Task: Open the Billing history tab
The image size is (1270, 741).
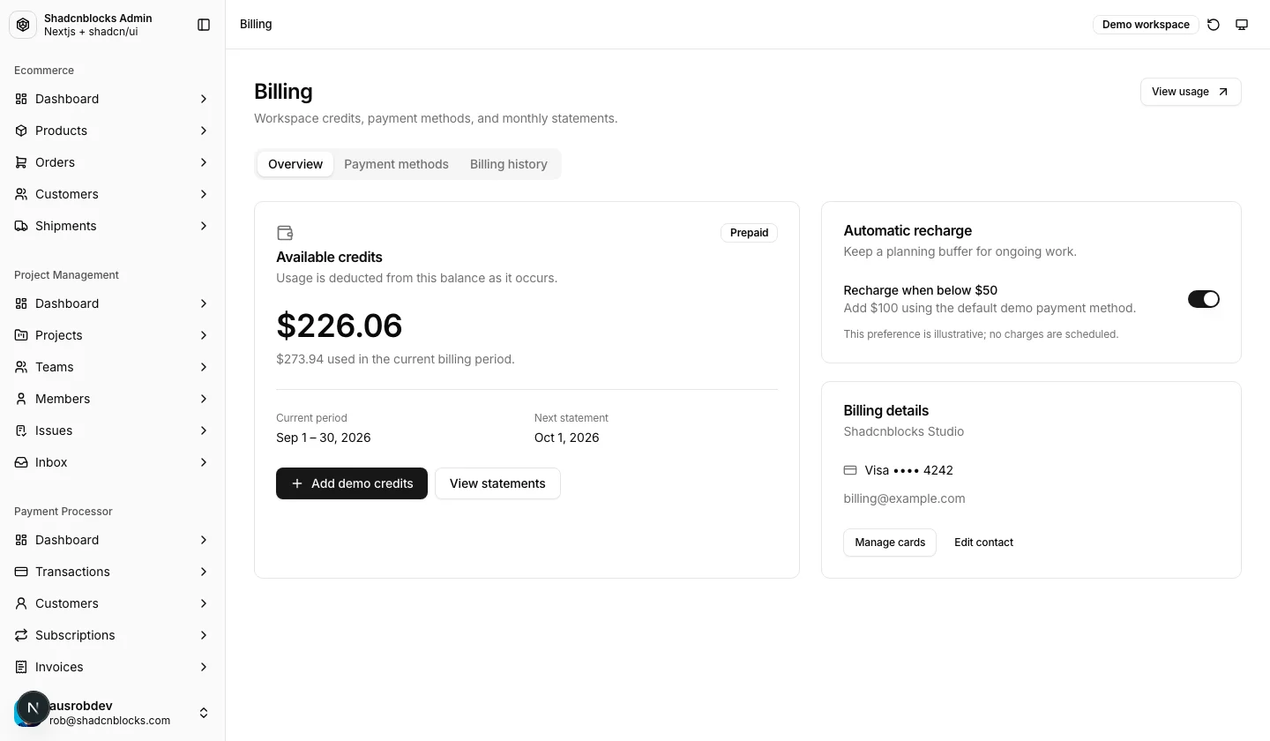Action: tap(509, 164)
